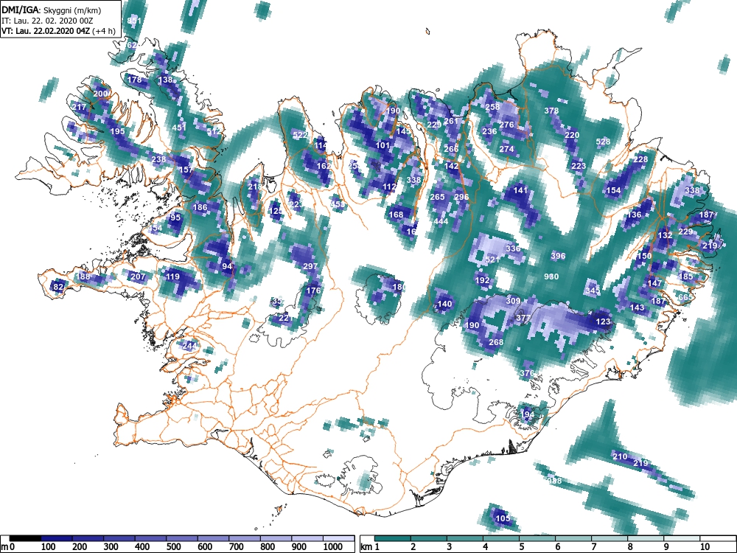Click the visibility value 178 in the Westfjords

pyautogui.click(x=134, y=80)
